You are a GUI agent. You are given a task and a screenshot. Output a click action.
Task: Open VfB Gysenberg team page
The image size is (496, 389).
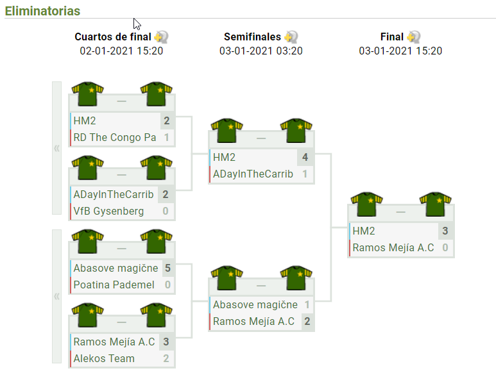click(108, 211)
